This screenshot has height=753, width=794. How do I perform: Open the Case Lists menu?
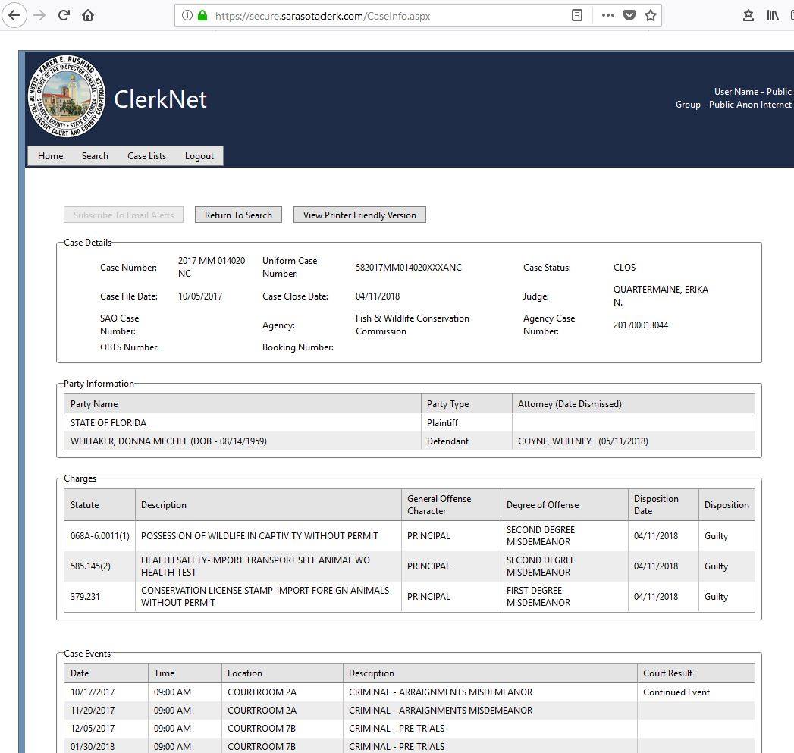point(147,156)
